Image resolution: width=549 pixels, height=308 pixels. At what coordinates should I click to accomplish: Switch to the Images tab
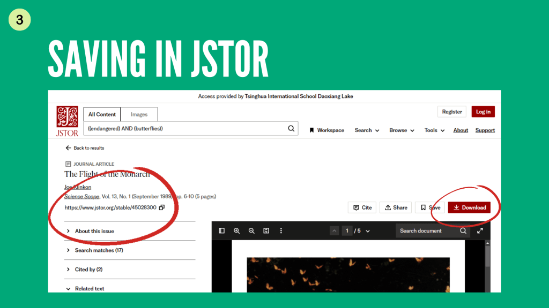(x=139, y=114)
